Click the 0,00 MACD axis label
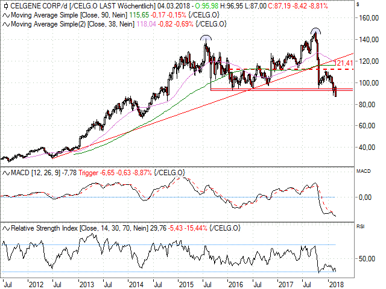The image size is (386, 289). 365,197
